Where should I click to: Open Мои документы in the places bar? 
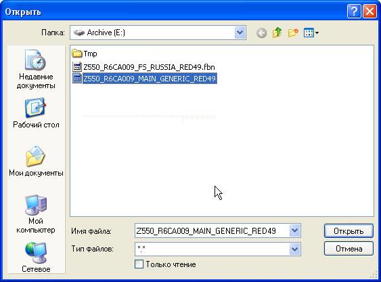36,161
